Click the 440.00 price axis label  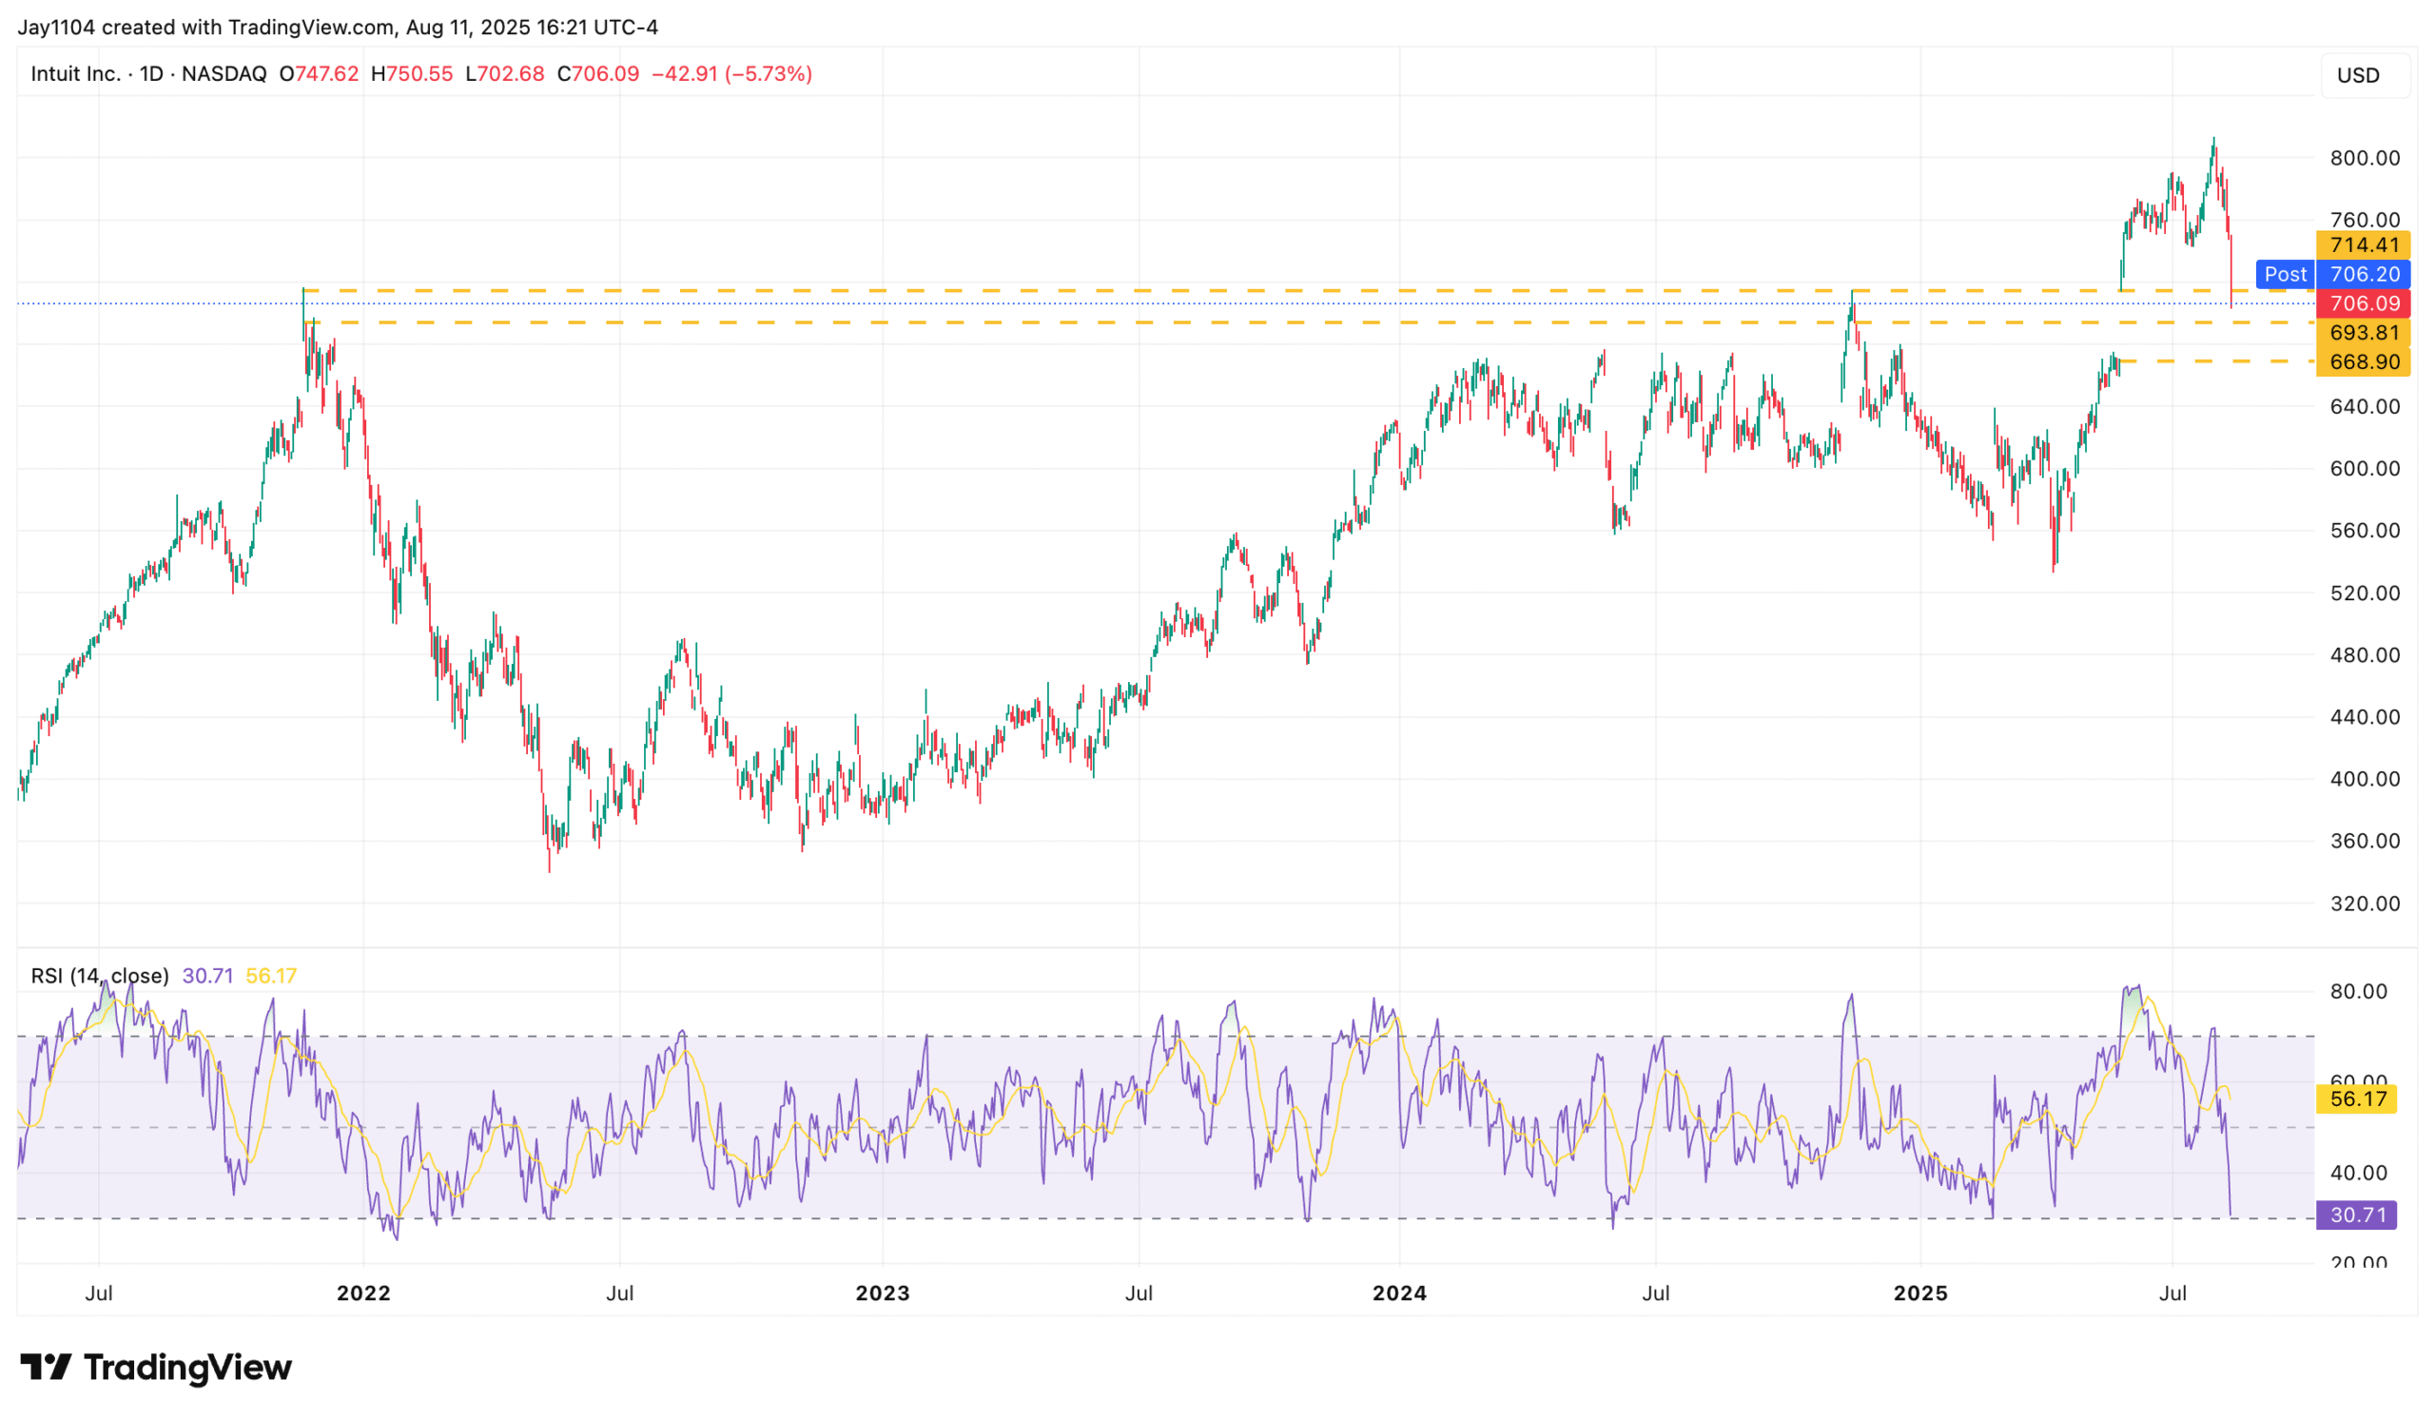[2365, 717]
